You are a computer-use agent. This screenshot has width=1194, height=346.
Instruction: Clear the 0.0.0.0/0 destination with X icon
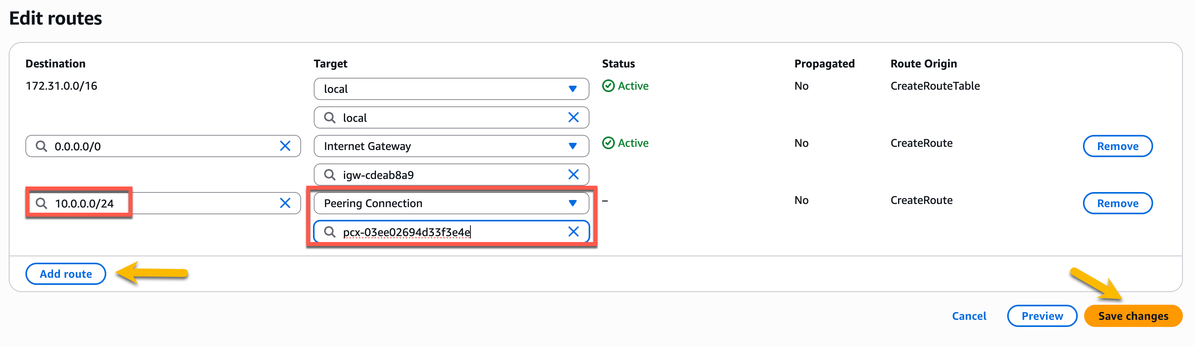[x=285, y=146]
